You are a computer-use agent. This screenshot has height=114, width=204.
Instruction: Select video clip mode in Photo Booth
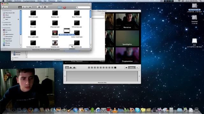click(74, 67)
